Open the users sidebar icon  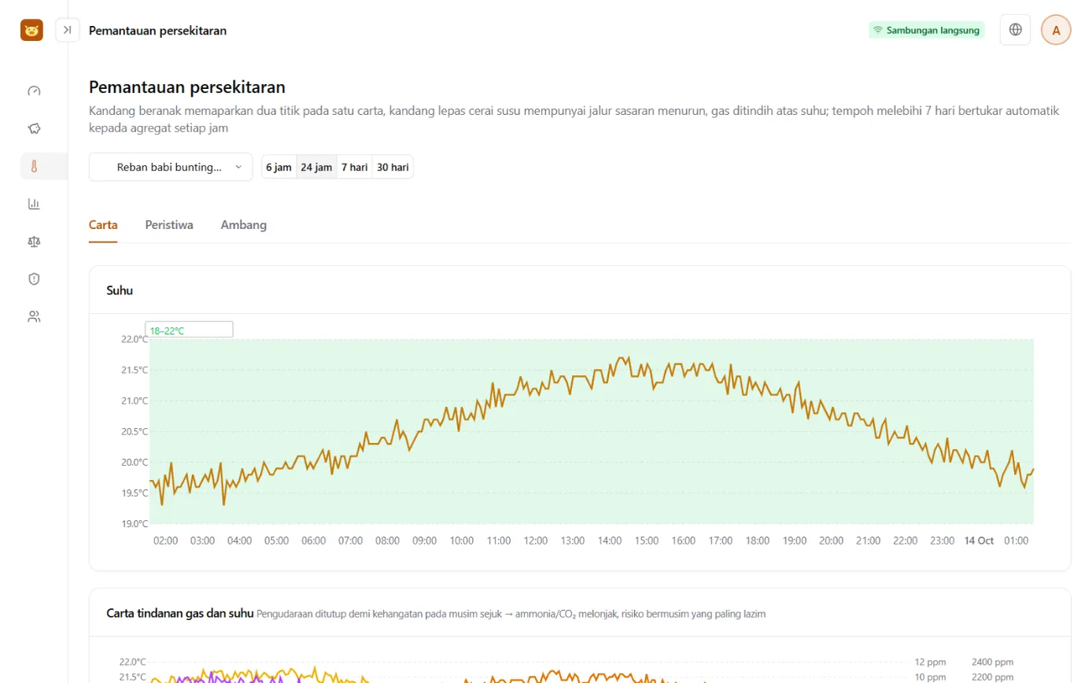[34, 316]
